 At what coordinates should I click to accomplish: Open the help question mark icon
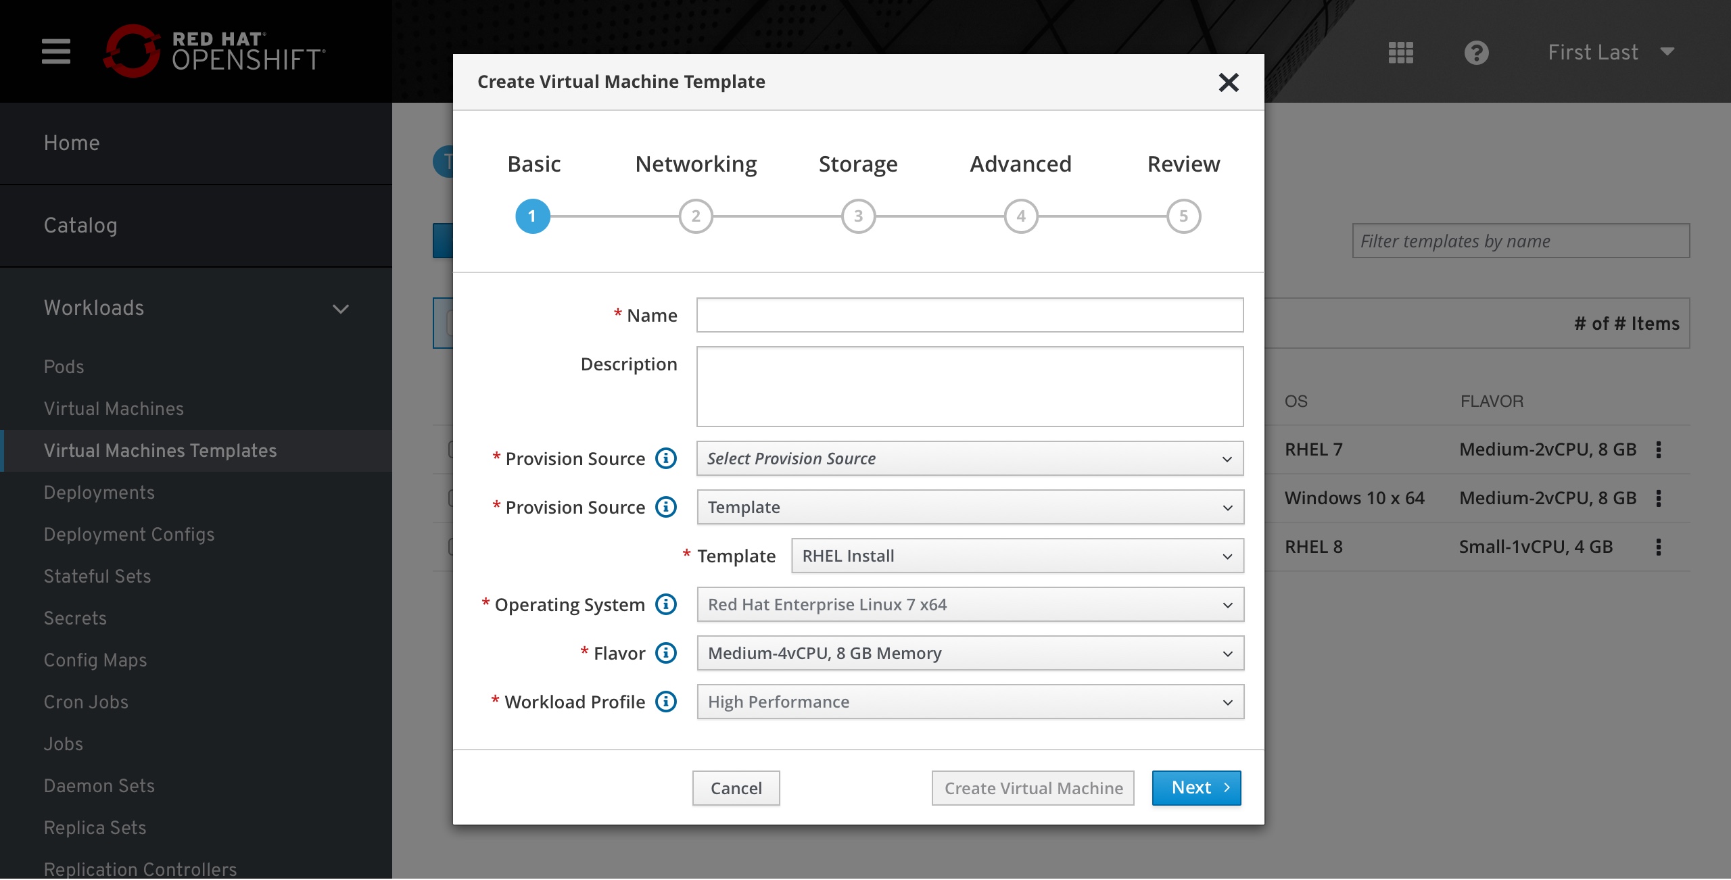[1476, 53]
